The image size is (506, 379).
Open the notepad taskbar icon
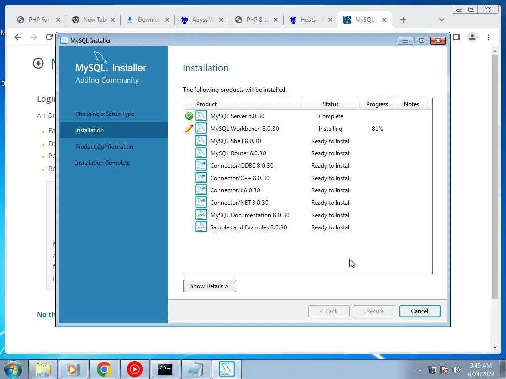196,369
